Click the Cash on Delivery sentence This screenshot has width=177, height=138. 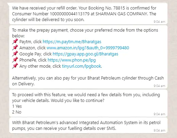point(88,81)
